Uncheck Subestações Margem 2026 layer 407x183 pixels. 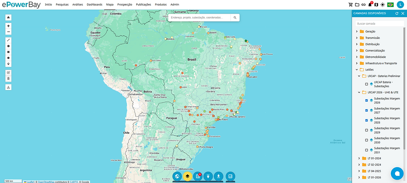[366, 100]
